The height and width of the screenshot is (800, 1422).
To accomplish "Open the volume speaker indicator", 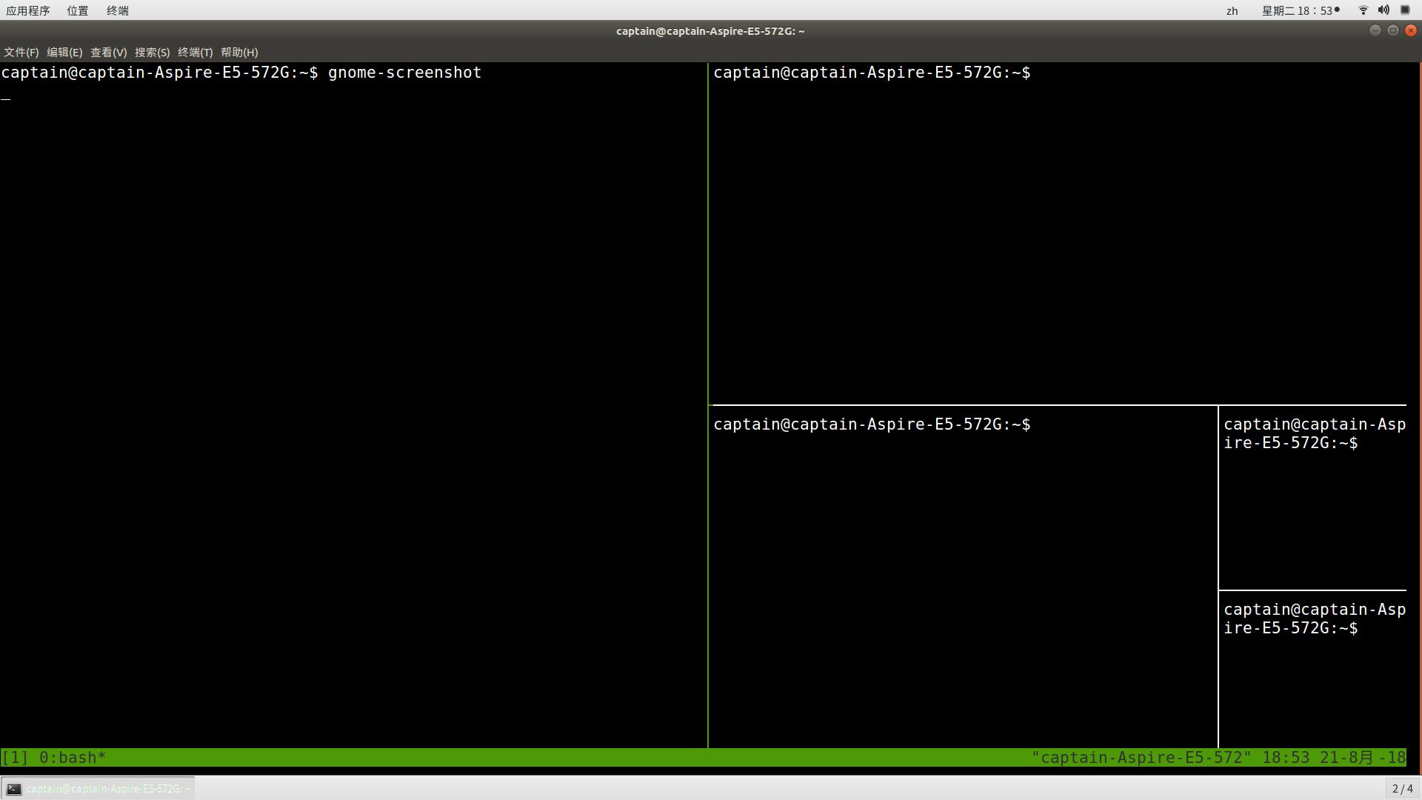I will (x=1383, y=10).
